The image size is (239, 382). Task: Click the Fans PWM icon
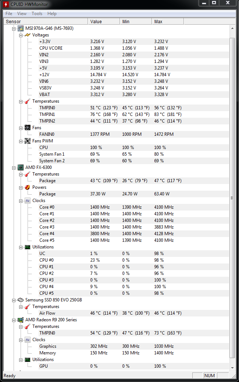pyautogui.click(x=28, y=141)
